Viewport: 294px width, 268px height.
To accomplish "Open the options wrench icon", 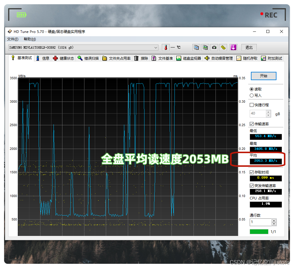I will [x=223, y=47].
